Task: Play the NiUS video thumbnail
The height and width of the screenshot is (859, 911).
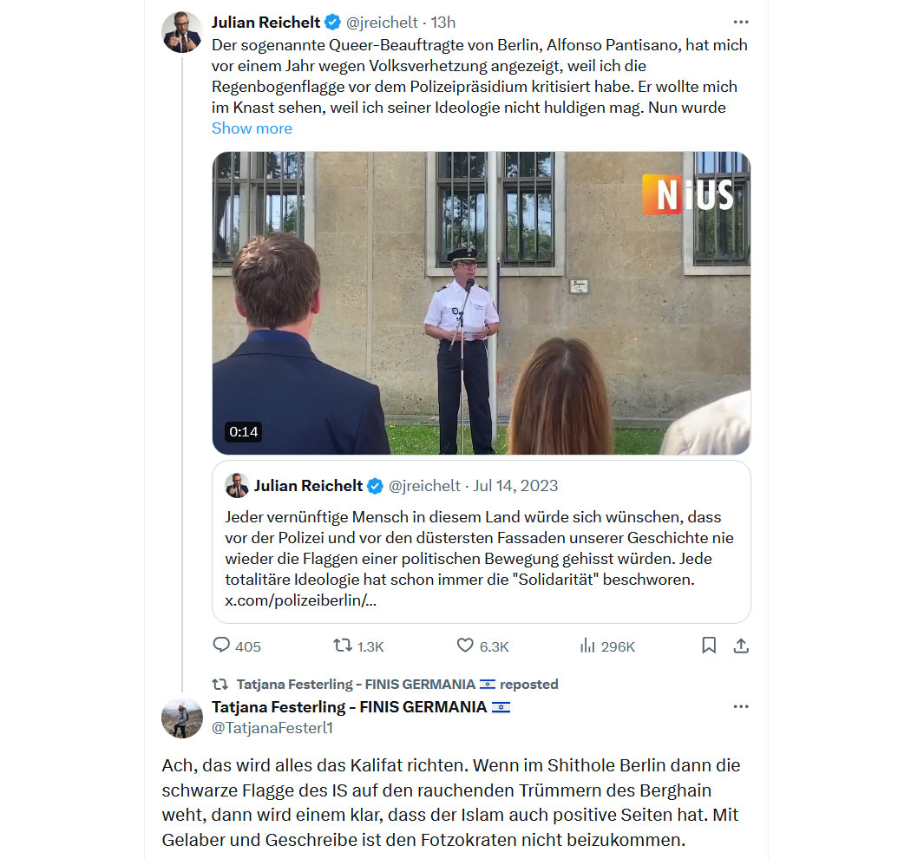Action: [x=481, y=303]
